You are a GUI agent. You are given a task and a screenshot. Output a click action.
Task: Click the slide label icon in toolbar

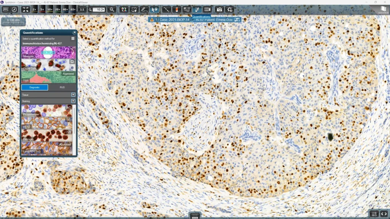tap(177, 10)
